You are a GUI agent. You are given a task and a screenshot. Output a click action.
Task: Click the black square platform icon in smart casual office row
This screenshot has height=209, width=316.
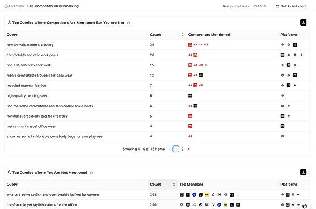click(283, 126)
